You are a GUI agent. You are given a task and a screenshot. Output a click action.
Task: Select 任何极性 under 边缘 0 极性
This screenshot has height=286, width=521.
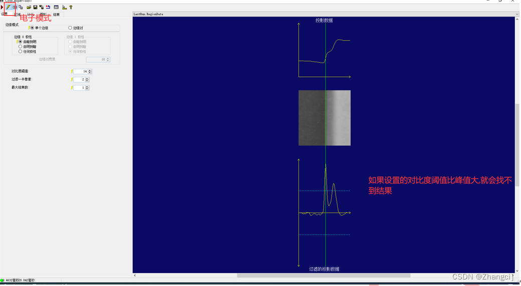click(20, 52)
